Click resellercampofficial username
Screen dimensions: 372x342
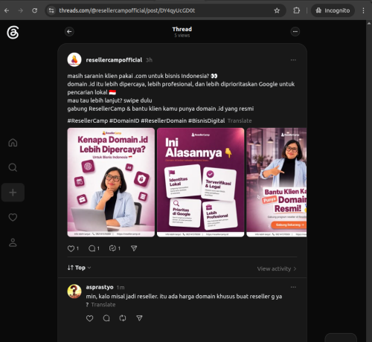114,59
